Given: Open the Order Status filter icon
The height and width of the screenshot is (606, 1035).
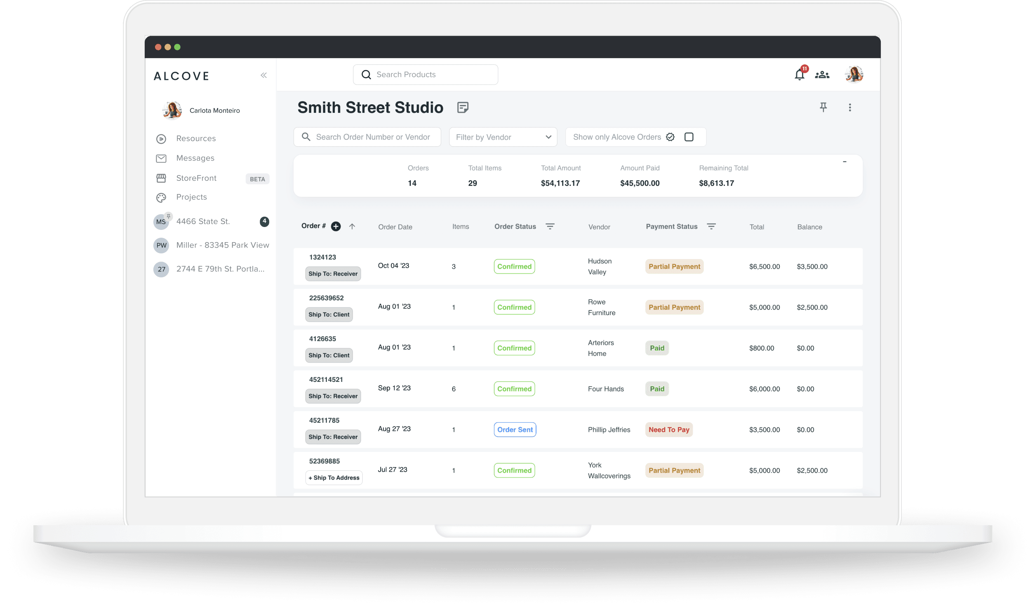Looking at the screenshot, I should [x=550, y=226].
